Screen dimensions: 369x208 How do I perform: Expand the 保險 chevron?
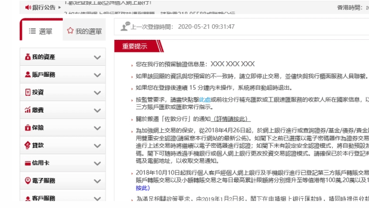[97, 128]
